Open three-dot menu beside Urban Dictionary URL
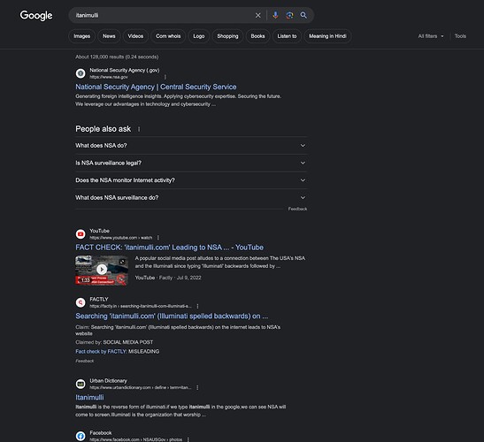The width and height of the screenshot is (484, 442). click(197, 387)
